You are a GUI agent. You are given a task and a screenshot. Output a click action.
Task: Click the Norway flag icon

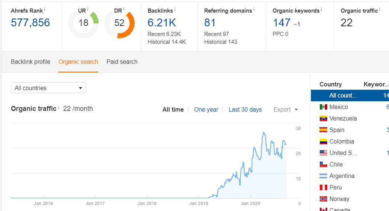[324, 199]
